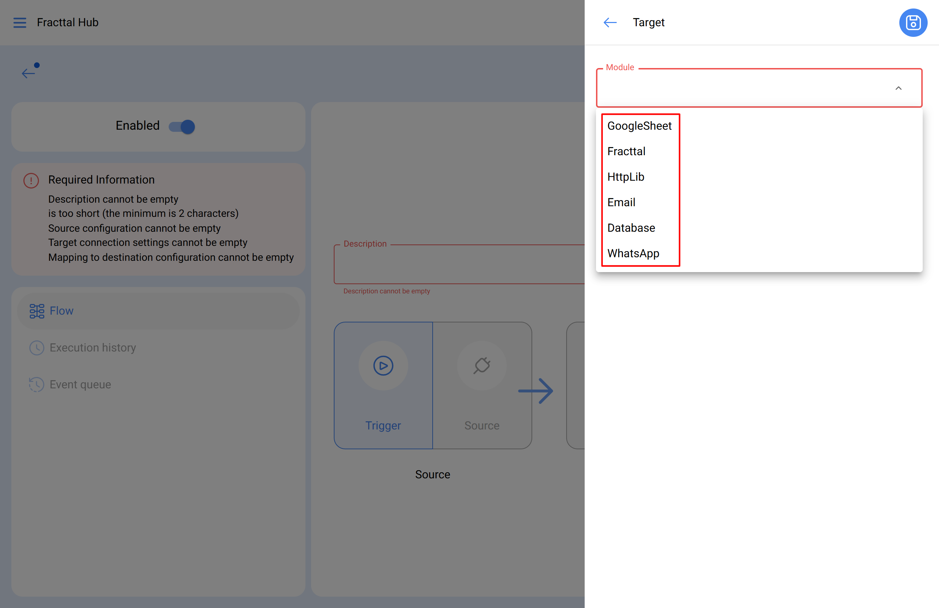Click the back arrow beside Target
Screen dimensions: 939x608
609,22
